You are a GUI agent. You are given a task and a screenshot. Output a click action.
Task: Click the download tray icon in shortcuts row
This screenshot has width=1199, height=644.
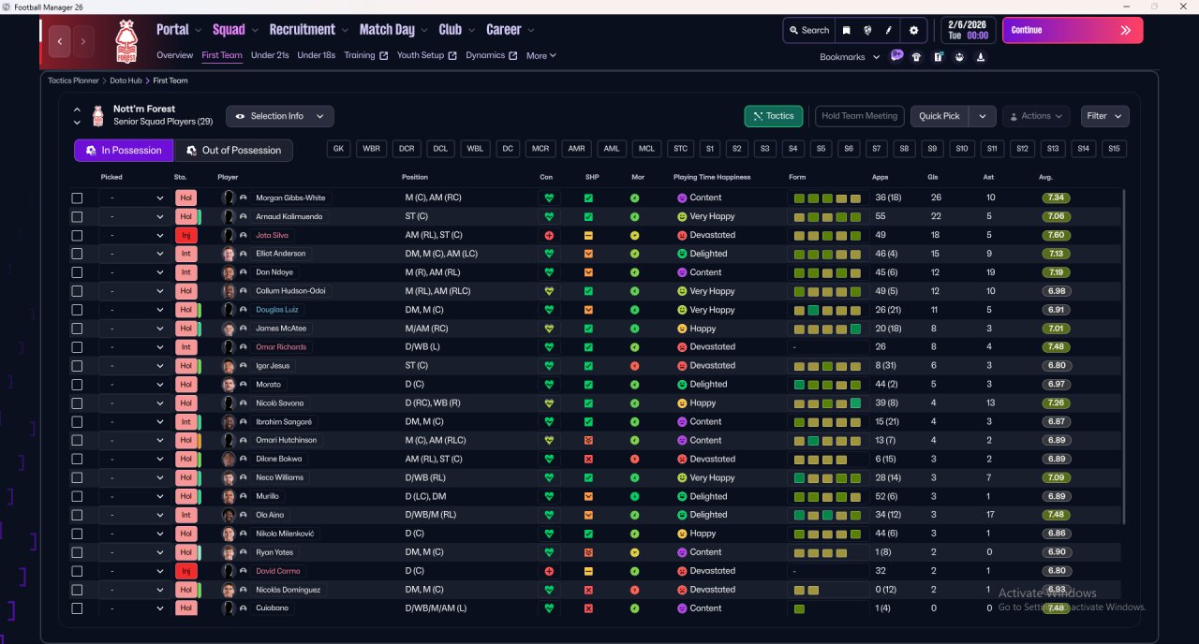click(x=980, y=57)
